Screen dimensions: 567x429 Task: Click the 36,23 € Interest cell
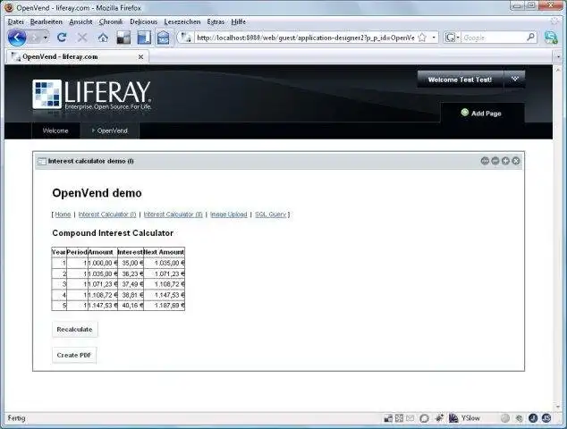[x=131, y=273]
